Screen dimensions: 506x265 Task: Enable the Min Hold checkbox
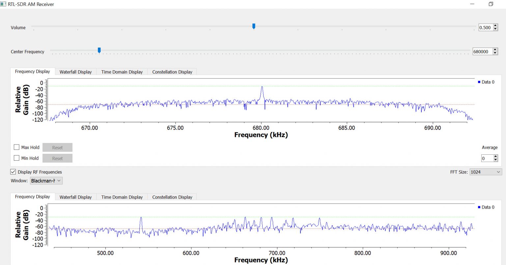pyautogui.click(x=16, y=158)
